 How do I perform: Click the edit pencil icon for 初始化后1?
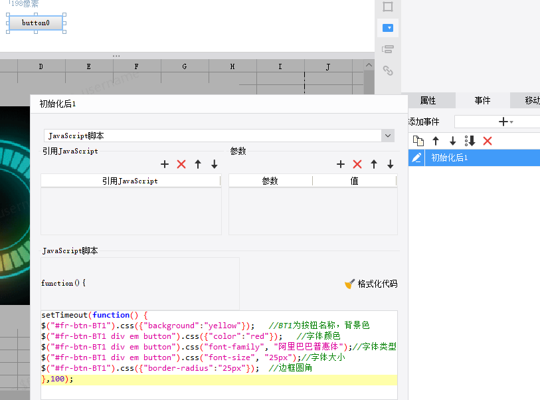click(416, 157)
